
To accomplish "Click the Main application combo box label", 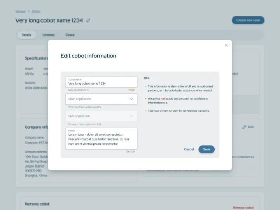I will [x=80, y=99].
